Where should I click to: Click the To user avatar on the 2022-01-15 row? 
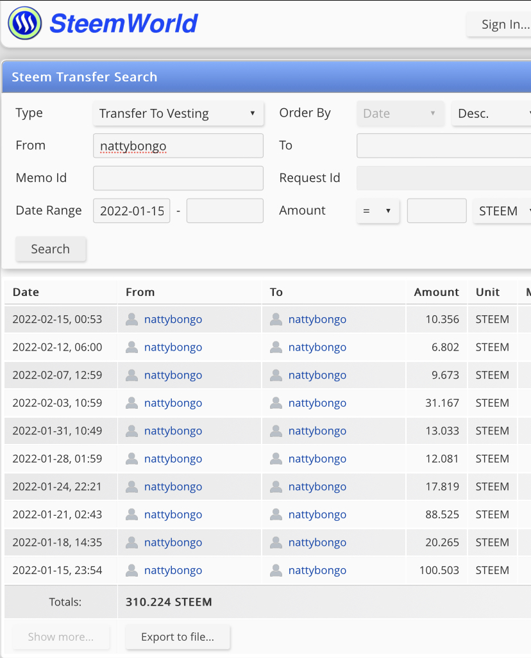[x=276, y=570]
